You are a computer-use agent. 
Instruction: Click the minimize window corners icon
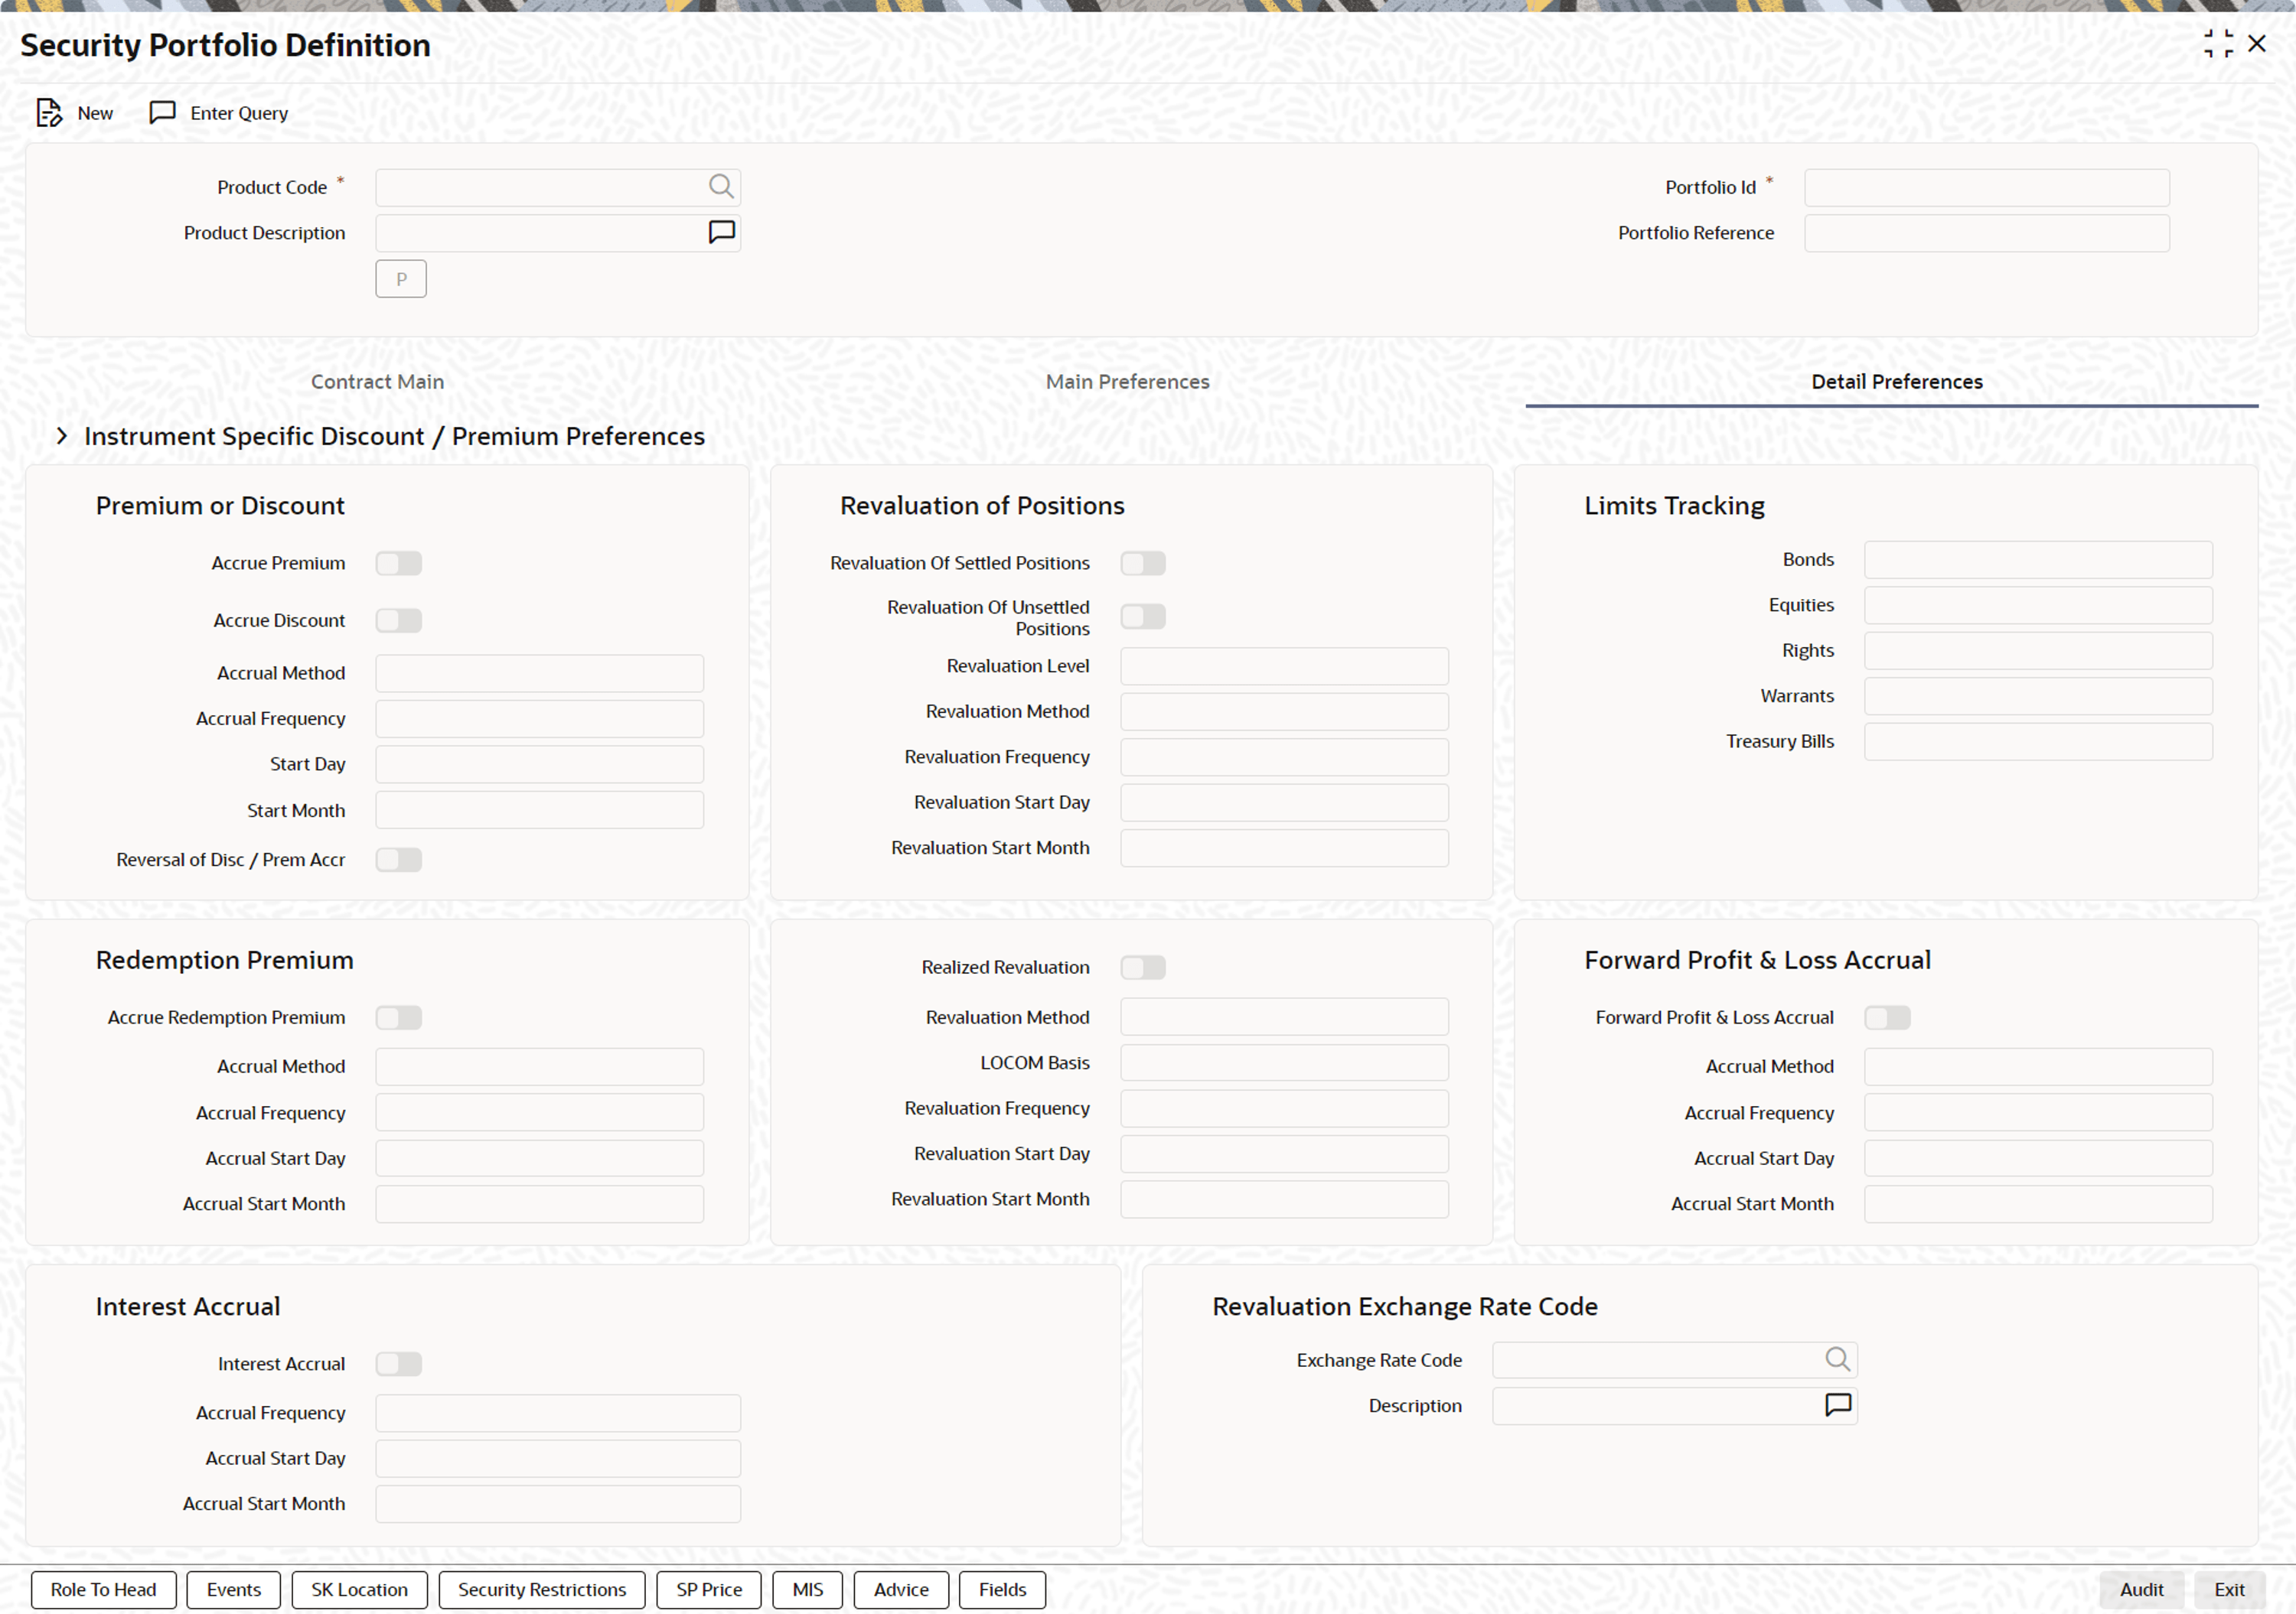click(x=2218, y=44)
